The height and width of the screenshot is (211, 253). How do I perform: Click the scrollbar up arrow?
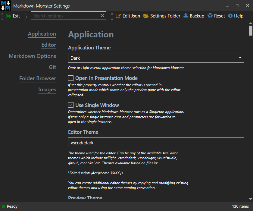(250, 24)
